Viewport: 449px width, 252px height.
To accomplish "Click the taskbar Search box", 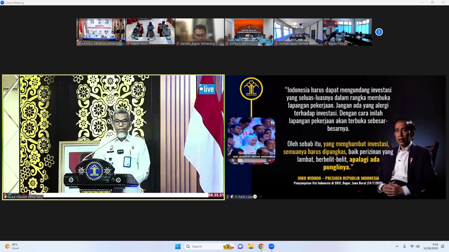I will 209,246.
